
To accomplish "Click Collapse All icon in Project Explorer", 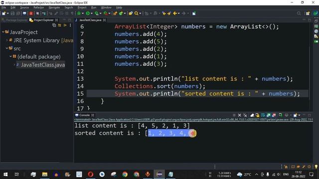I will [x=54, y=25].
